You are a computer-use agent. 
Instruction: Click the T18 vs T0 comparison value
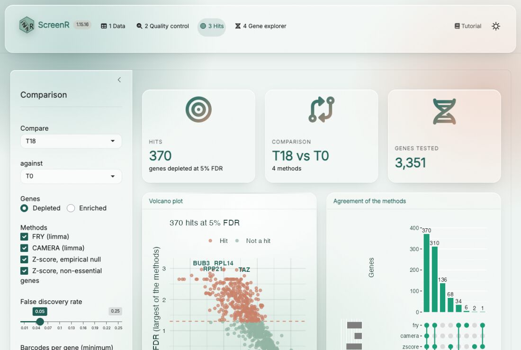tap(300, 156)
